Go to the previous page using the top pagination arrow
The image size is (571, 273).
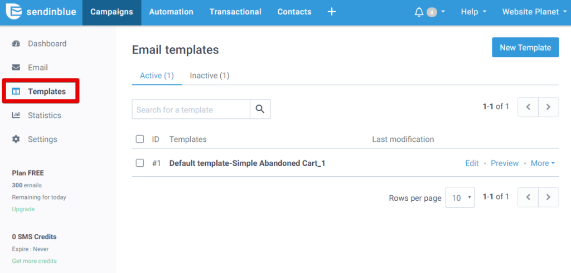coord(528,107)
